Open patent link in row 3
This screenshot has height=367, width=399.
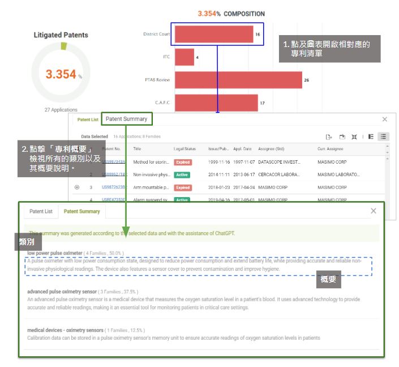point(114,187)
